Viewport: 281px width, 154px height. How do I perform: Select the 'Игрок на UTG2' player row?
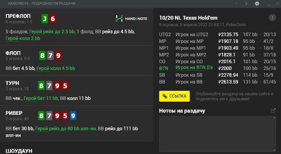218,34
